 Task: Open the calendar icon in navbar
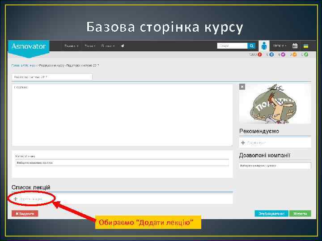tap(295, 46)
